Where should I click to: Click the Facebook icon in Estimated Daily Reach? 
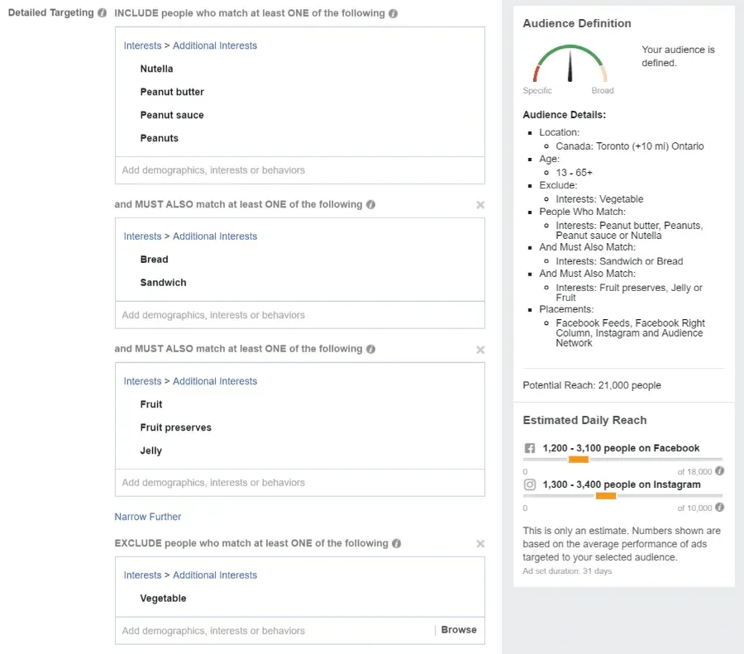(x=529, y=447)
